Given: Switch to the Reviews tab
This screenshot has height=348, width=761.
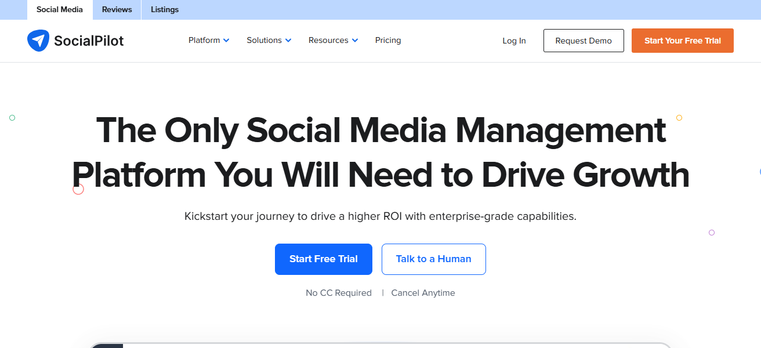Looking at the screenshot, I should (116, 9).
